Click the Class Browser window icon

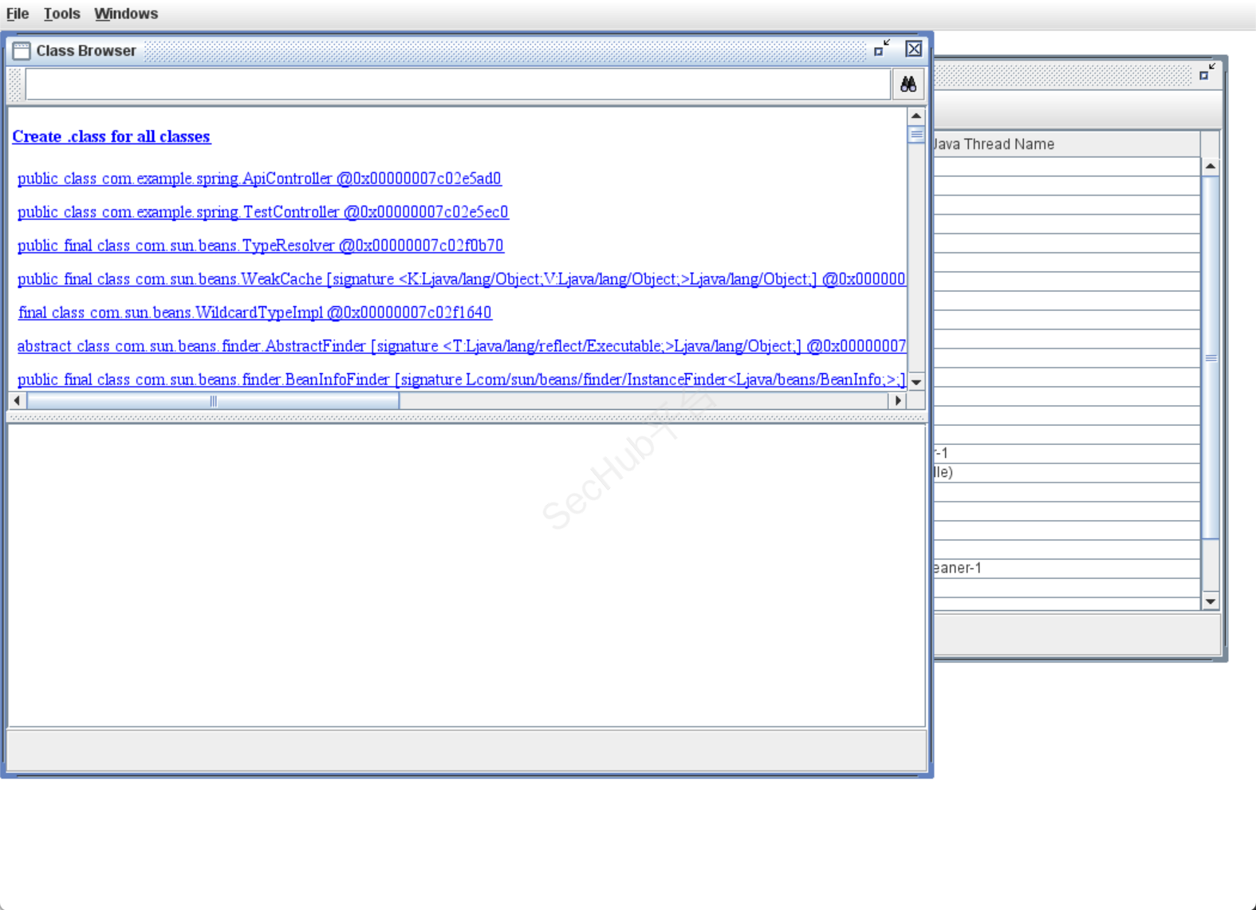coord(22,51)
